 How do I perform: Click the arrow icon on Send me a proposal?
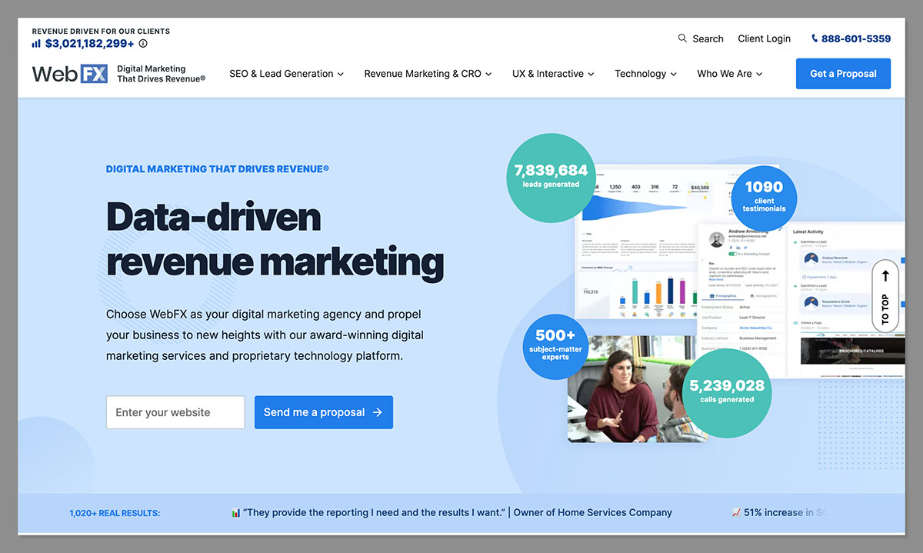(378, 412)
